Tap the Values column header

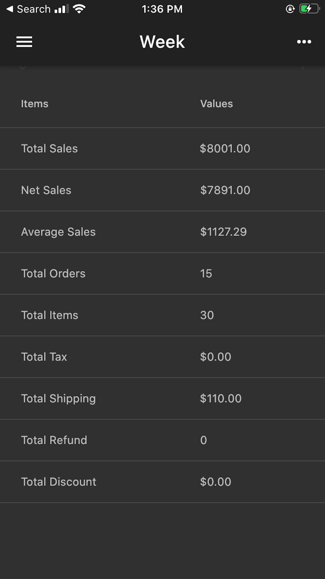pyautogui.click(x=216, y=104)
